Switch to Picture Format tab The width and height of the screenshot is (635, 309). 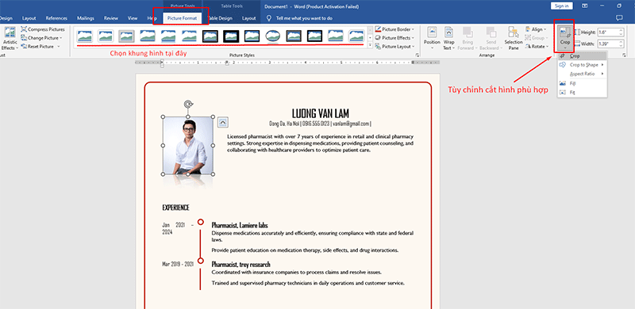tap(182, 18)
